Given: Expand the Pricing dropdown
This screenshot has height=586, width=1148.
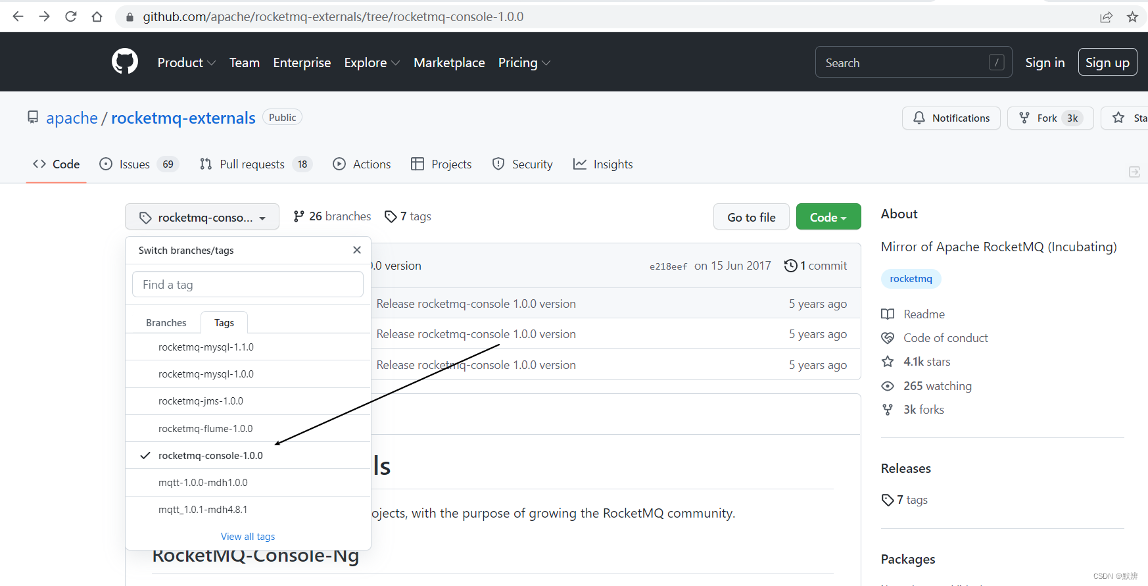Looking at the screenshot, I should [524, 62].
